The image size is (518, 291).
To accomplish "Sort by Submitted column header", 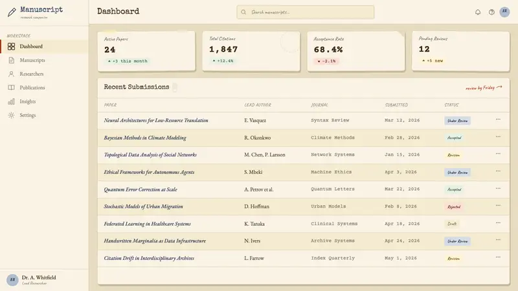I will coord(396,105).
